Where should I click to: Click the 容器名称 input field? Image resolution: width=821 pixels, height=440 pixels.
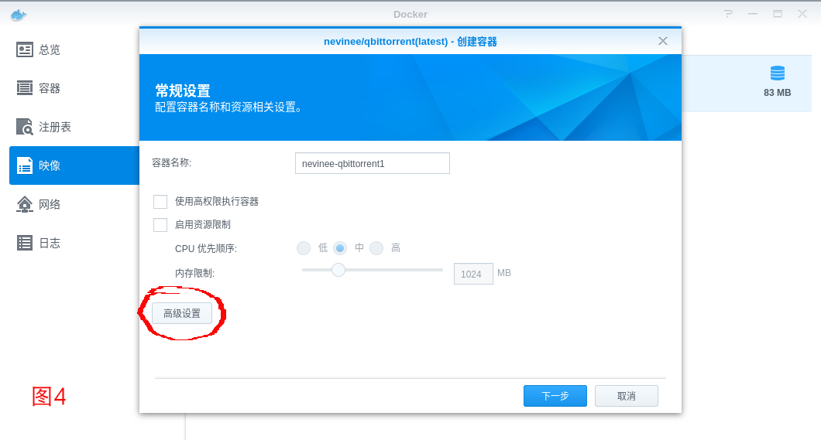(373, 164)
